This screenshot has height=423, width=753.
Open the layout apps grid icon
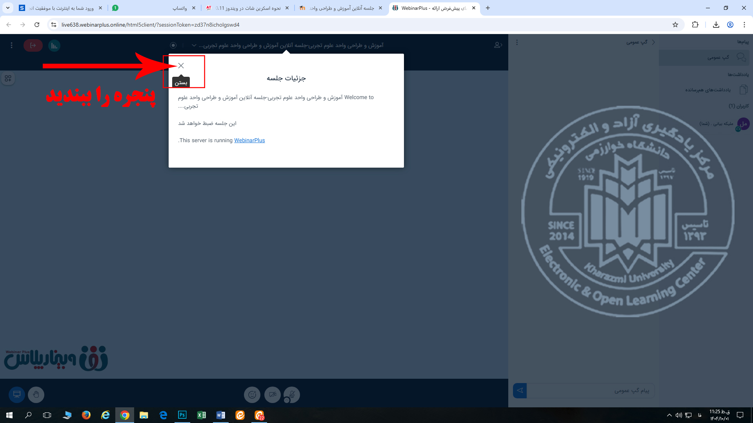coord(8,78)
